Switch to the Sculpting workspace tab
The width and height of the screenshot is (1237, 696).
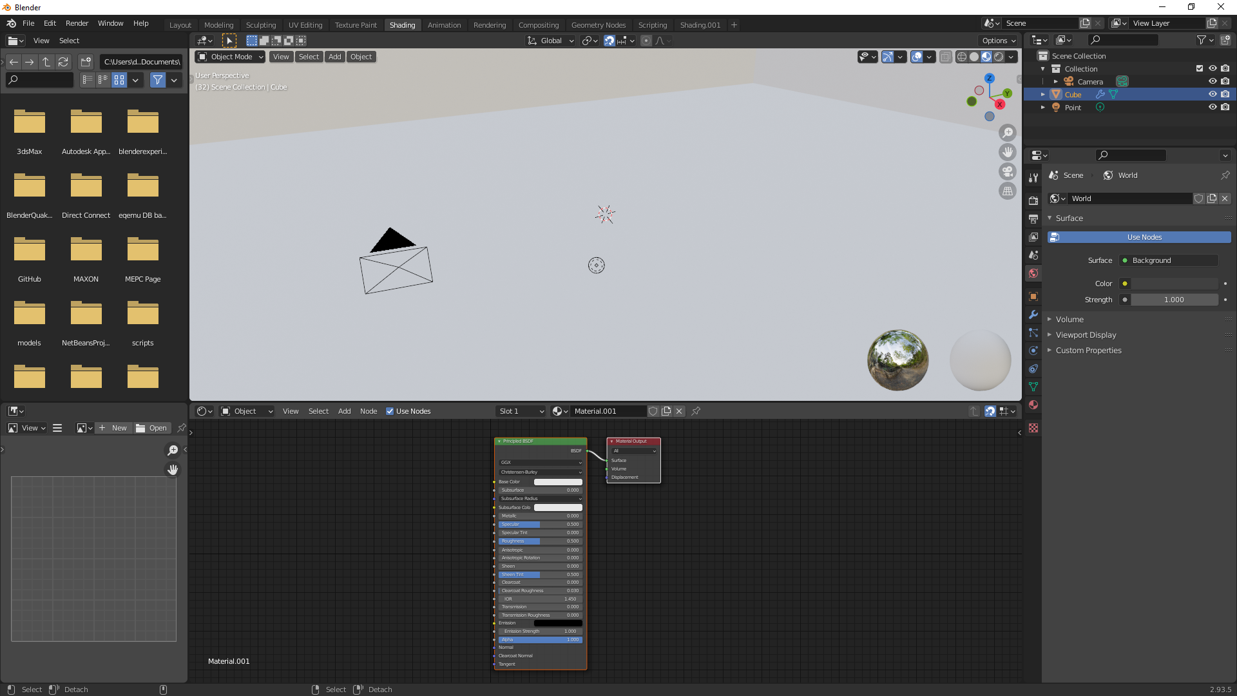(x=261, y=25)
